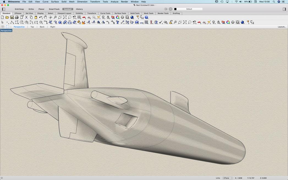
Task: Click the Layouts... button
Action: click(282, 27)
